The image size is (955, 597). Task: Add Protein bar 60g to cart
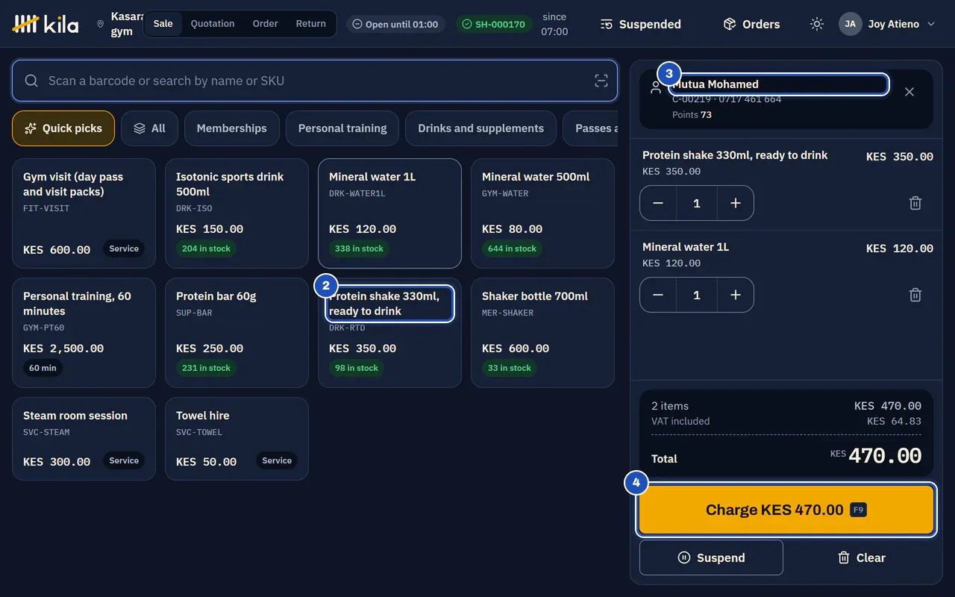point(237,333)
